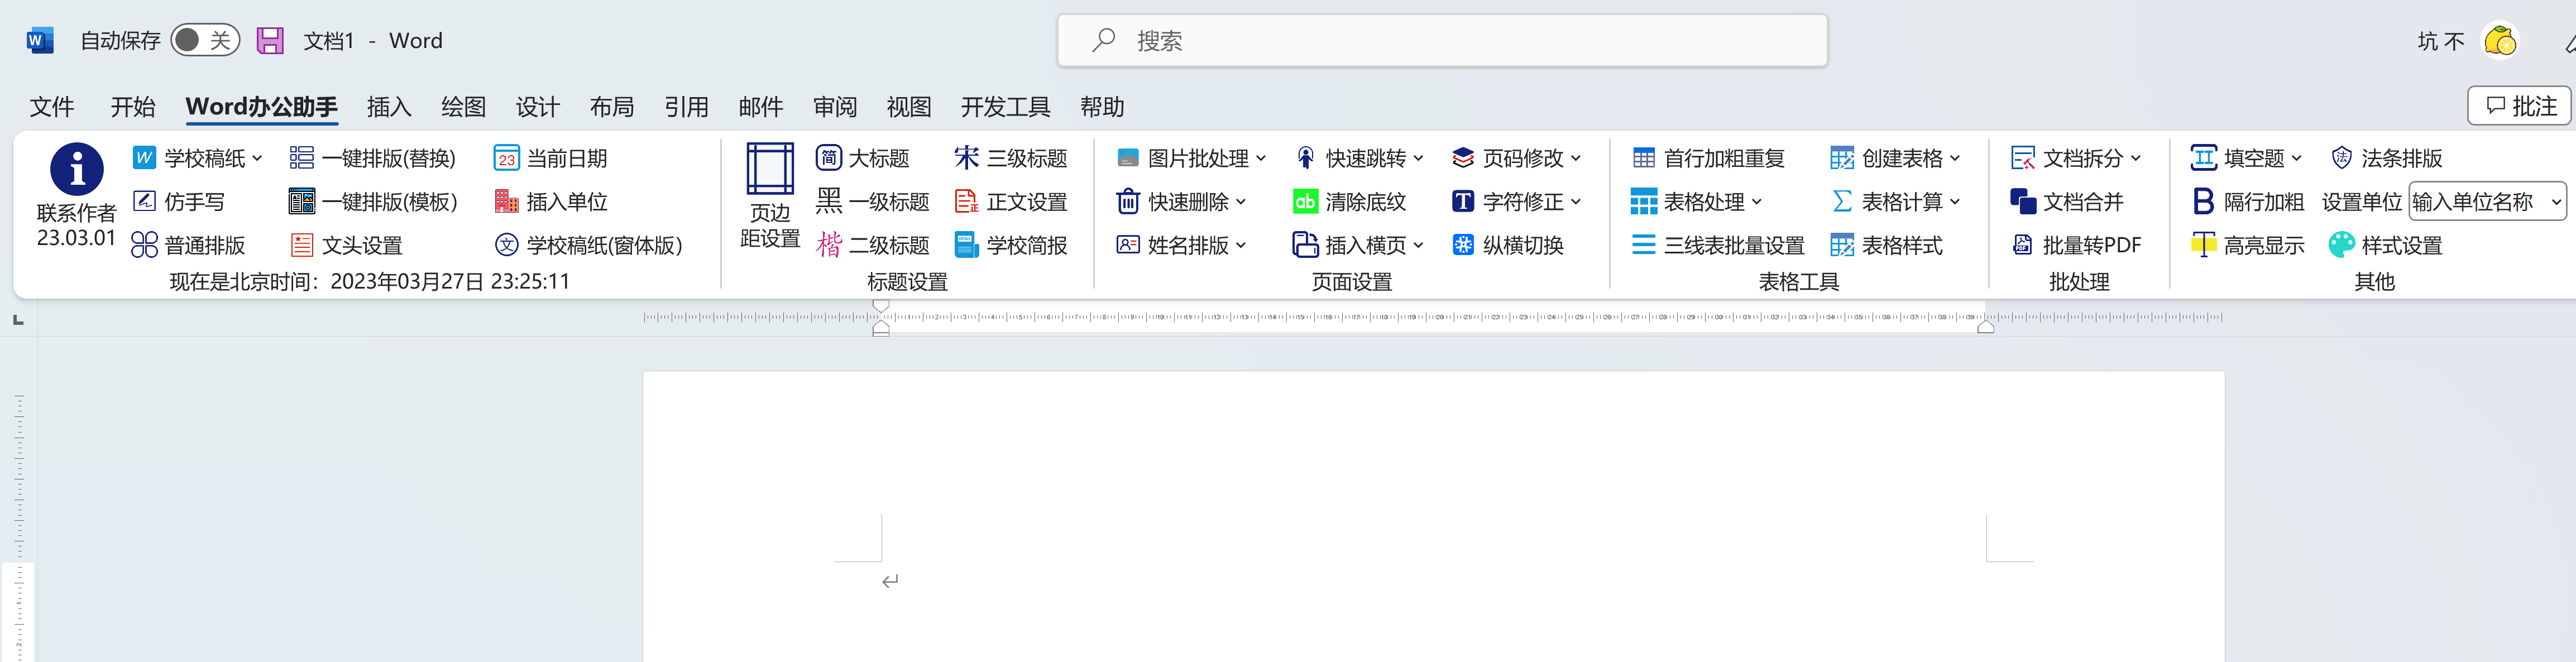
Task: Switch to the 布局 tab
Action: 612,107
